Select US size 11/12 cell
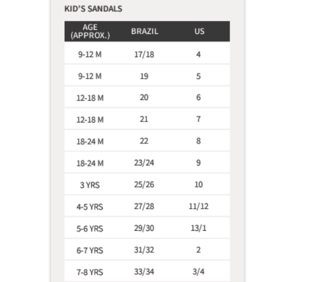The height and width of the screenshot is (282, 314). coord(199,206)
